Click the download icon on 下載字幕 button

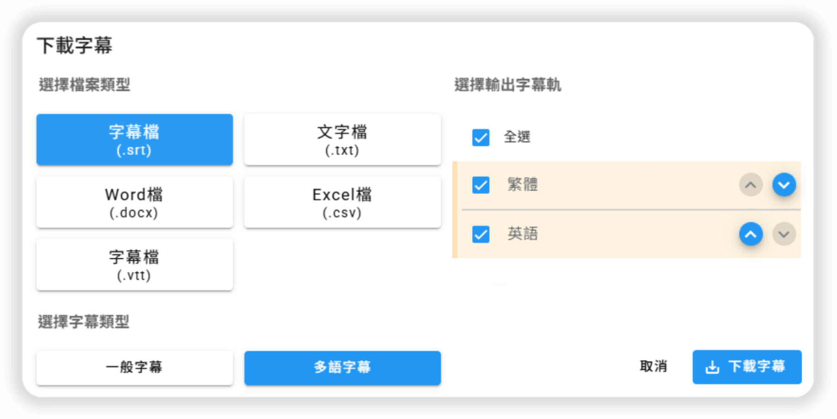[711, 367]
